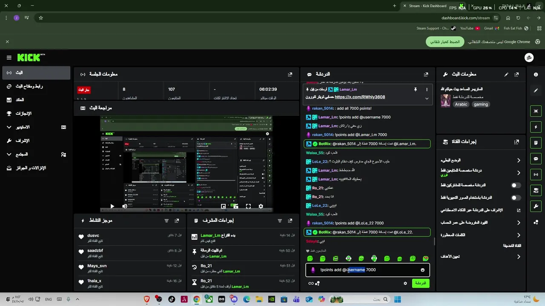Open the sidebar item below رابط ومفتاح البث
The width and height of the screenshot is (545, 306).
point(36,100)
